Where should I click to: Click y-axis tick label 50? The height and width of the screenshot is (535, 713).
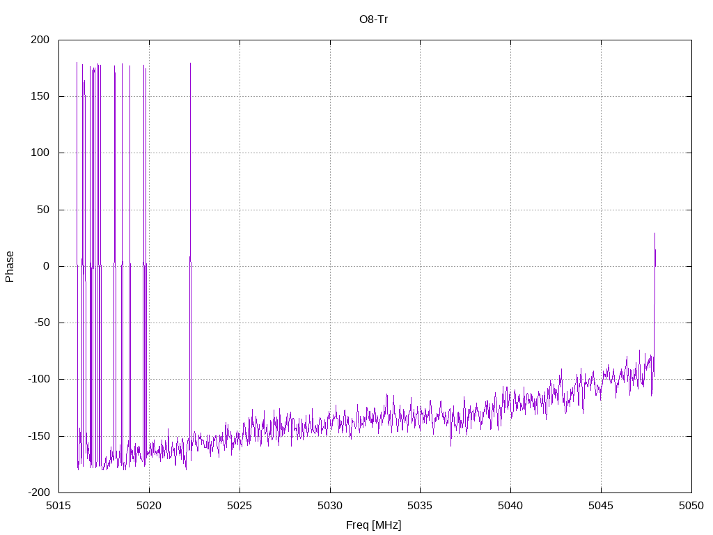tap(43, 210)
